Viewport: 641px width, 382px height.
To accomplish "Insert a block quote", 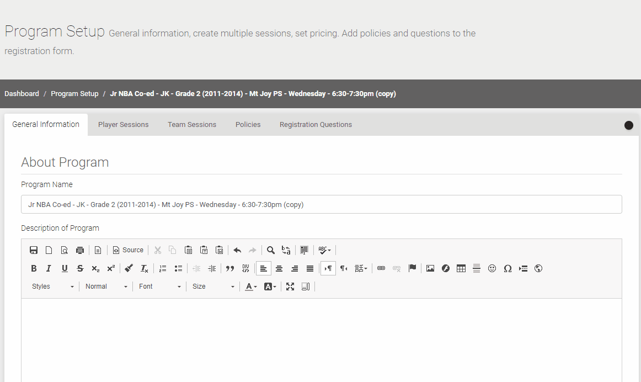I will pos(230,269).
